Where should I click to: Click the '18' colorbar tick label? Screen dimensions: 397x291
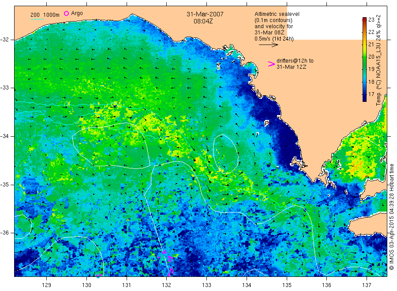pos(371,82)
